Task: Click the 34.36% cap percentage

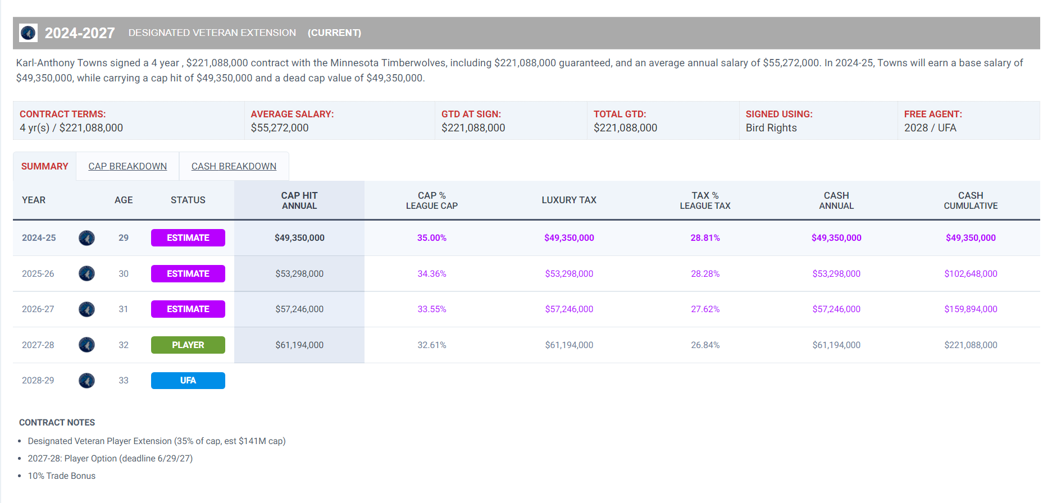Action: coord(432,273)
